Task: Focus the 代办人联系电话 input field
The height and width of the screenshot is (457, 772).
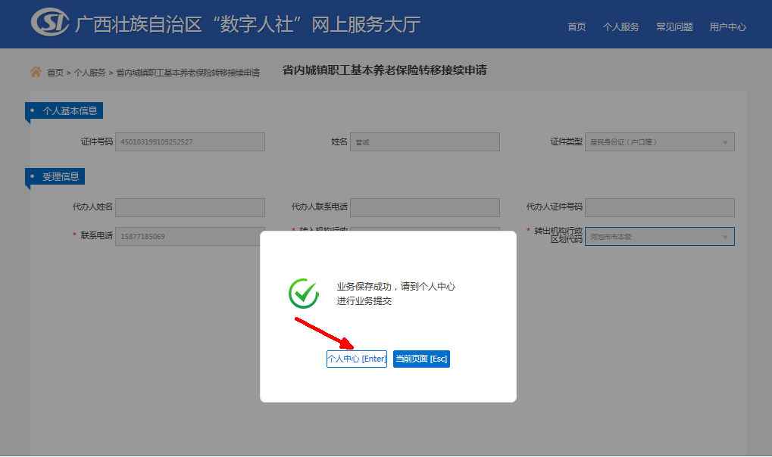Action: point(424,207)
